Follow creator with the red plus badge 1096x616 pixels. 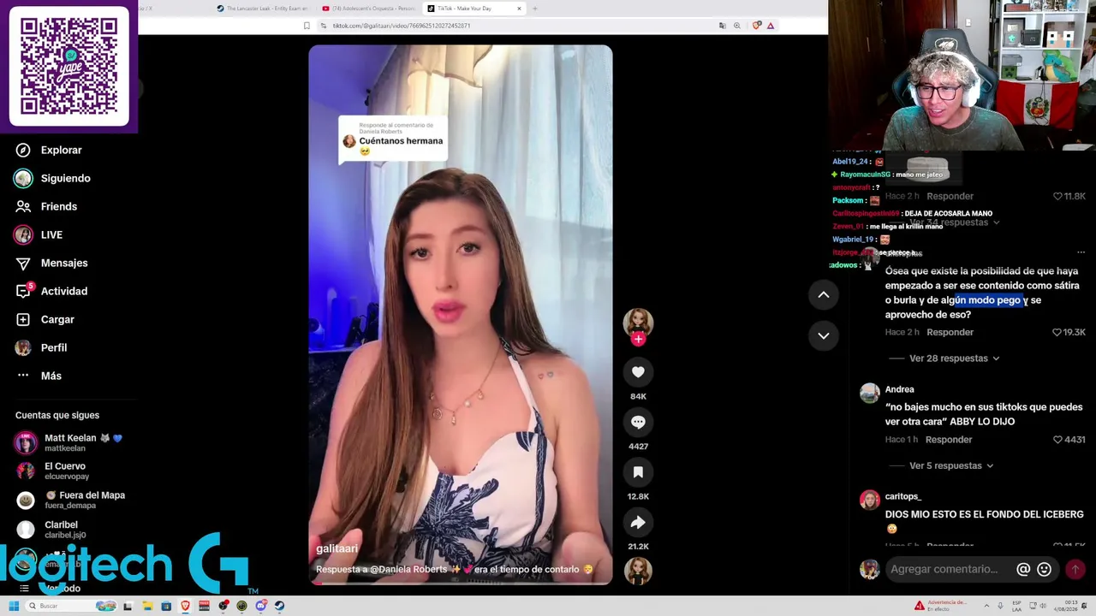[638, 340]
